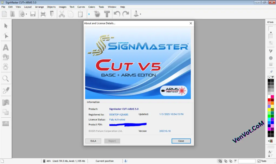Activate the magnifier zoom tool

click(x=6, y=78)
